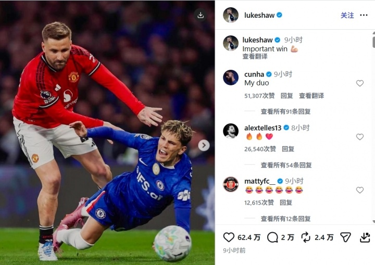Open lukeshaw's header profile avatar
375x265 pixels.
231,15
